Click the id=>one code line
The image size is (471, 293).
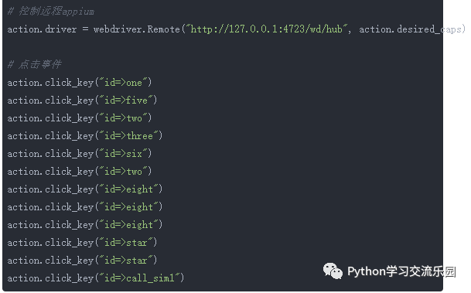80,83
